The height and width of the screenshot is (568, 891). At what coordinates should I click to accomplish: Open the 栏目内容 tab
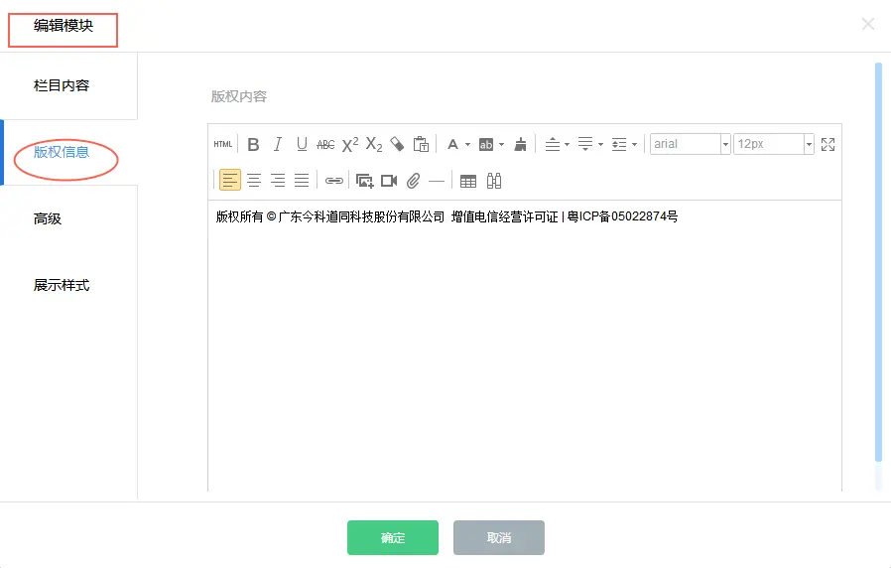tap(62, 85)
